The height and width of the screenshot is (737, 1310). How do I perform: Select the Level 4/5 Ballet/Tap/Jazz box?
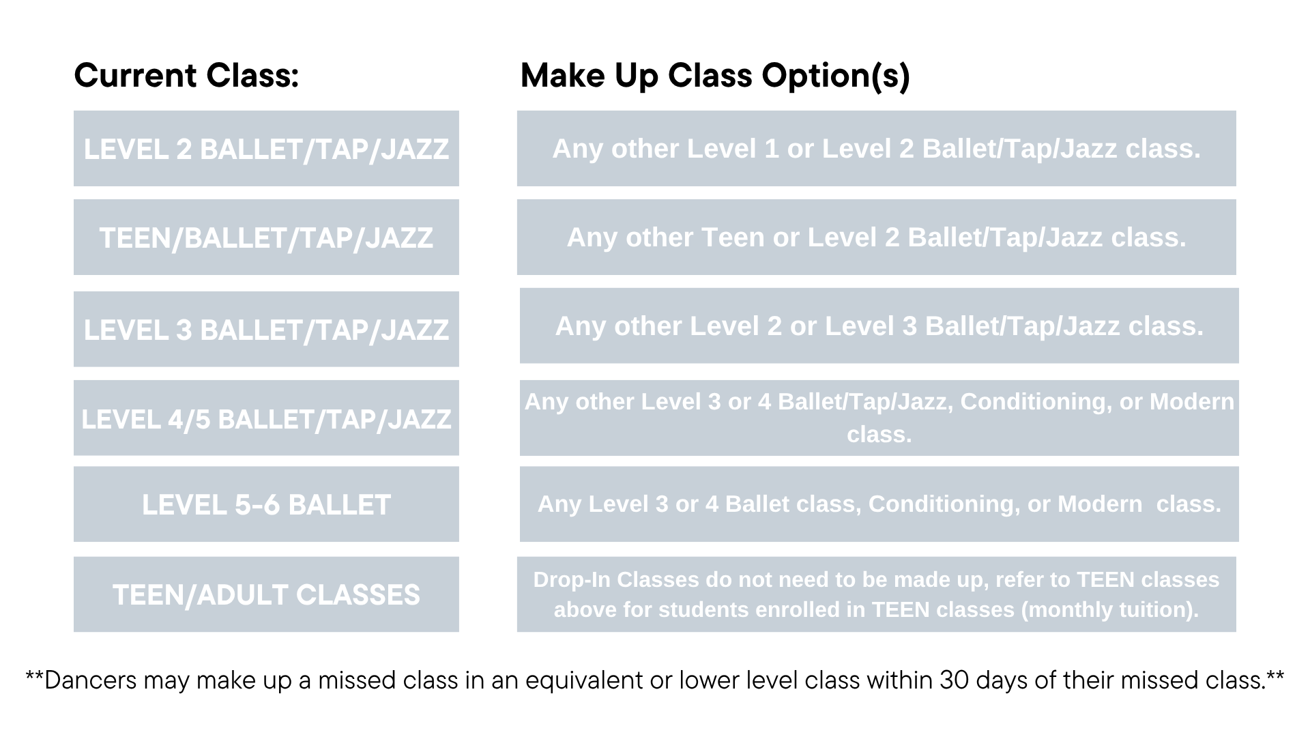pyautogui.click(x=266, y=418)
